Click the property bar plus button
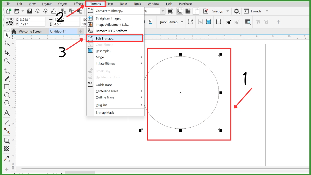The height and width of the screenshot is (175, 311). coord(278,22)
